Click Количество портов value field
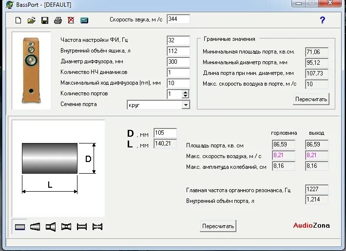 [174, 94]
